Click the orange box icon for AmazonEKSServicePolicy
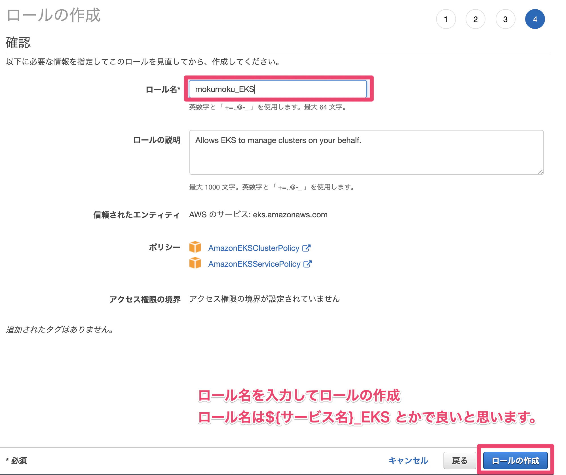566x475 pixels. [195, 263]
